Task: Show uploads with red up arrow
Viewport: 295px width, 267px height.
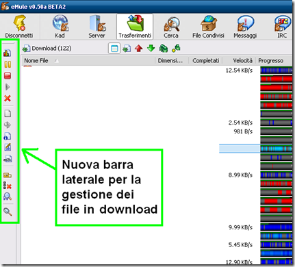Action: (139, 49)
